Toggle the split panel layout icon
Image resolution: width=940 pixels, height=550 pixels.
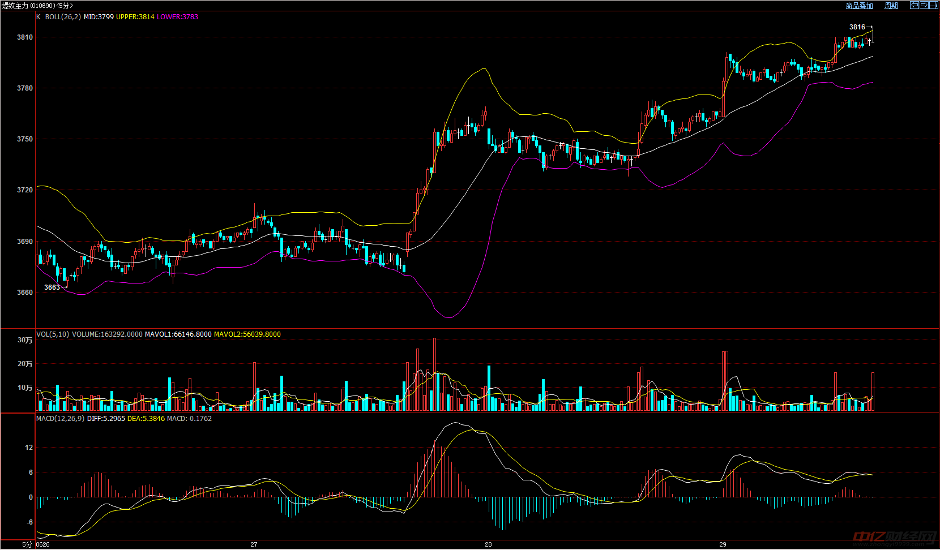point(934,5)
